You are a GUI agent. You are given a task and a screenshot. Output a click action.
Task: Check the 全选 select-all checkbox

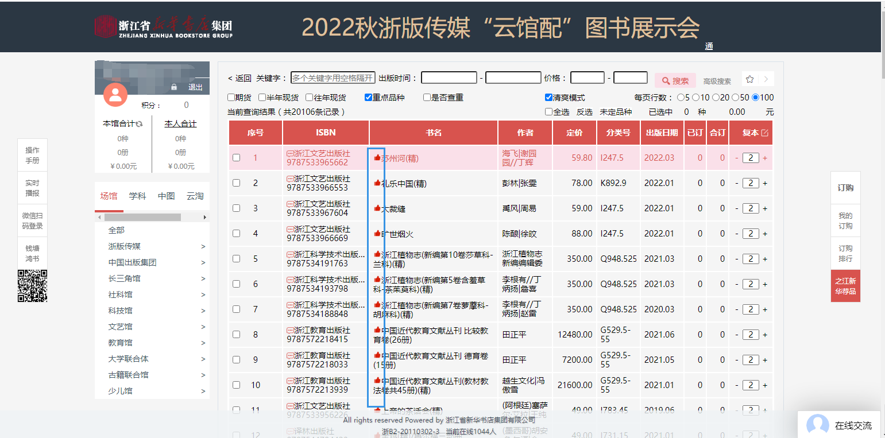coord(549,112)
